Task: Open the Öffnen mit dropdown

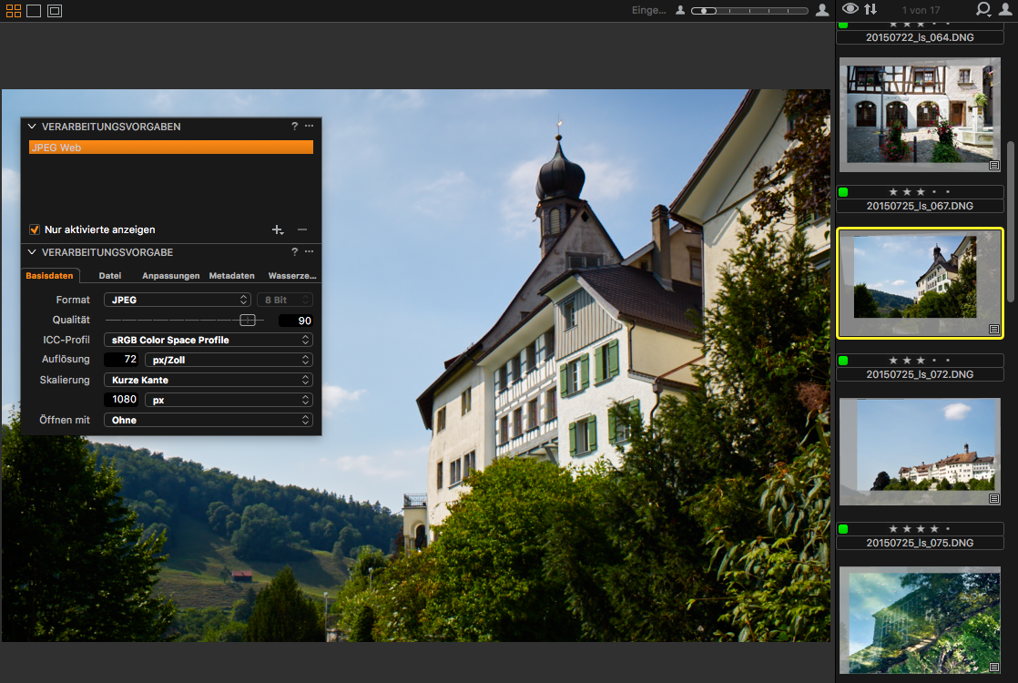Action: coord(209,420)
